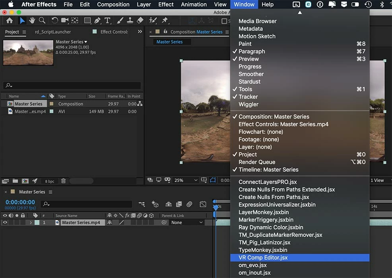Select the Selection arrow tool
The width and height of the screenshot is (392, 278).
22,21
